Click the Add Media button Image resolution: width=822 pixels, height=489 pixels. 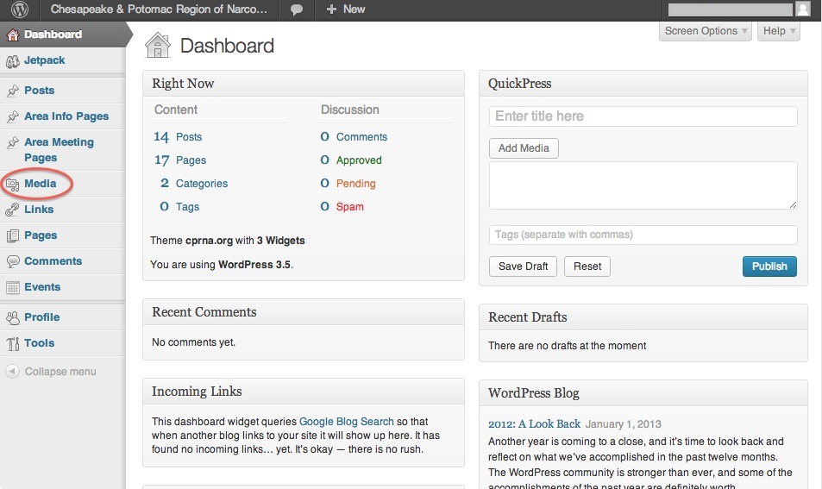tap(524, 148)
